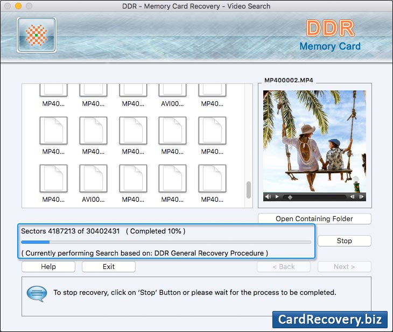Click the blue sector scan progress bar
393x332 pixels.
pos(166,242)
